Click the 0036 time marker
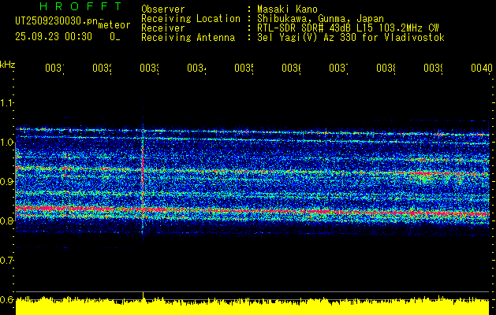The height and width of the screenshot is (315, 496). coord(291,68)
